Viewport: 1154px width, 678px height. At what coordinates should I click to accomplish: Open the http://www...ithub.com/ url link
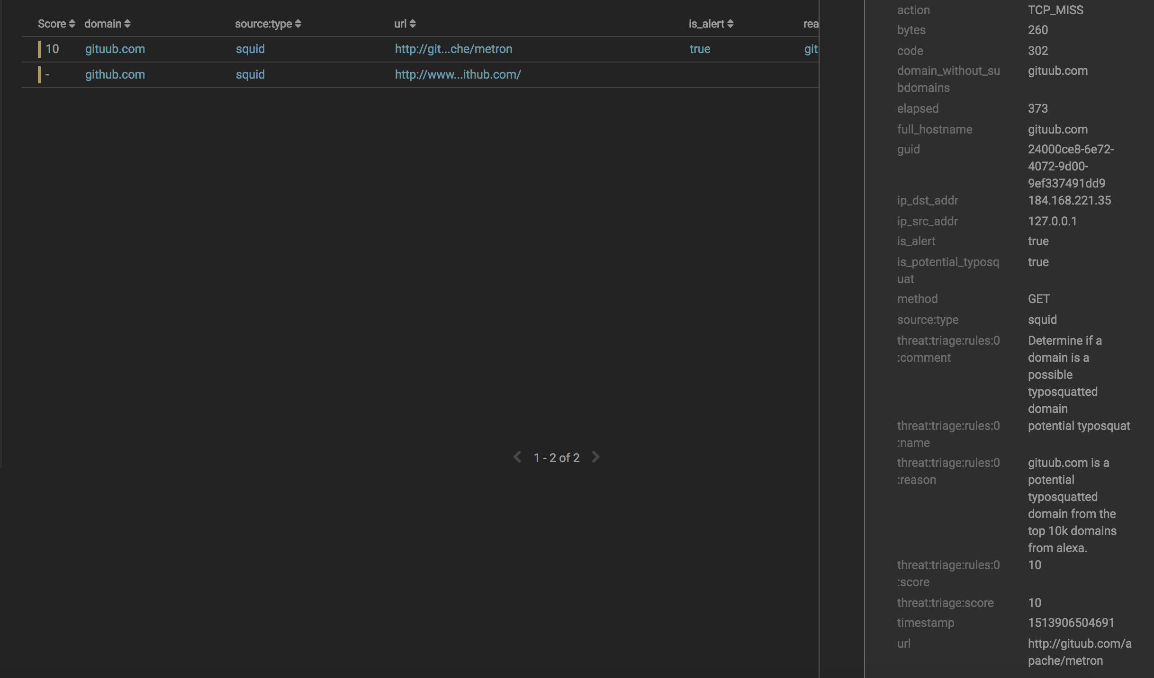[458, 75]
